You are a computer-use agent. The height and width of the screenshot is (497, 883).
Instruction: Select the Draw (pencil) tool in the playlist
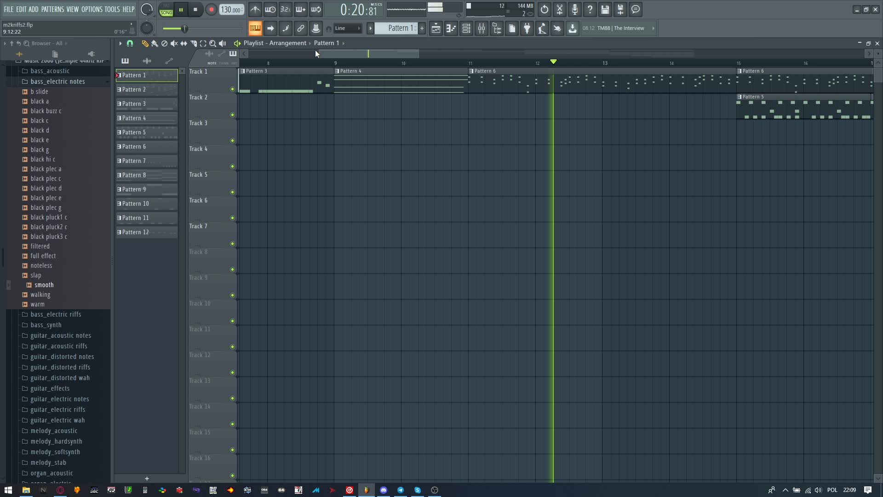(x=145, y=43)
